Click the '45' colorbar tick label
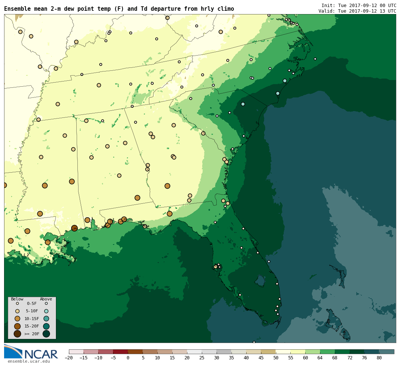 (261, 358)
